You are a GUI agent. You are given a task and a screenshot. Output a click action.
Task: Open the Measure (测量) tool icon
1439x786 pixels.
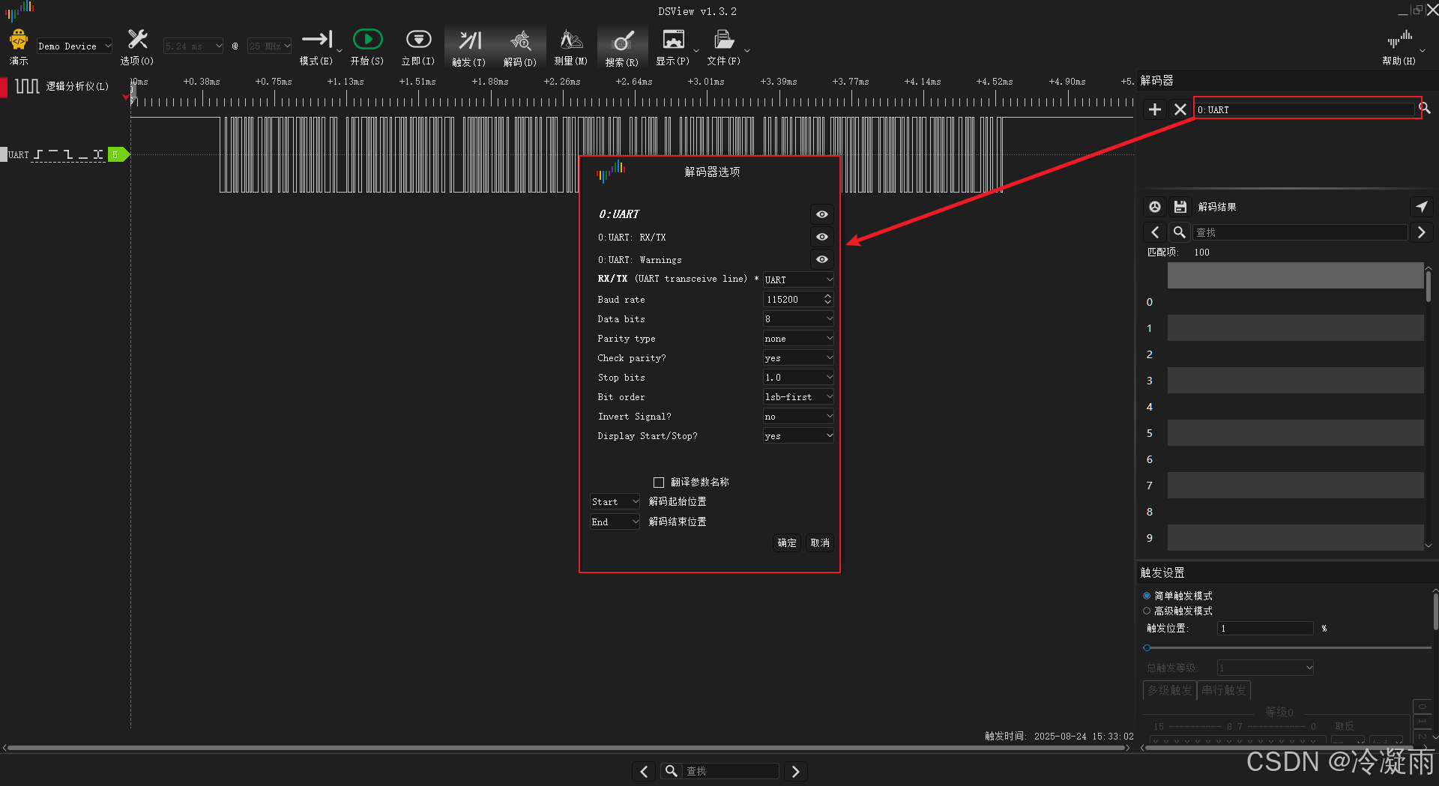(570, 40)
